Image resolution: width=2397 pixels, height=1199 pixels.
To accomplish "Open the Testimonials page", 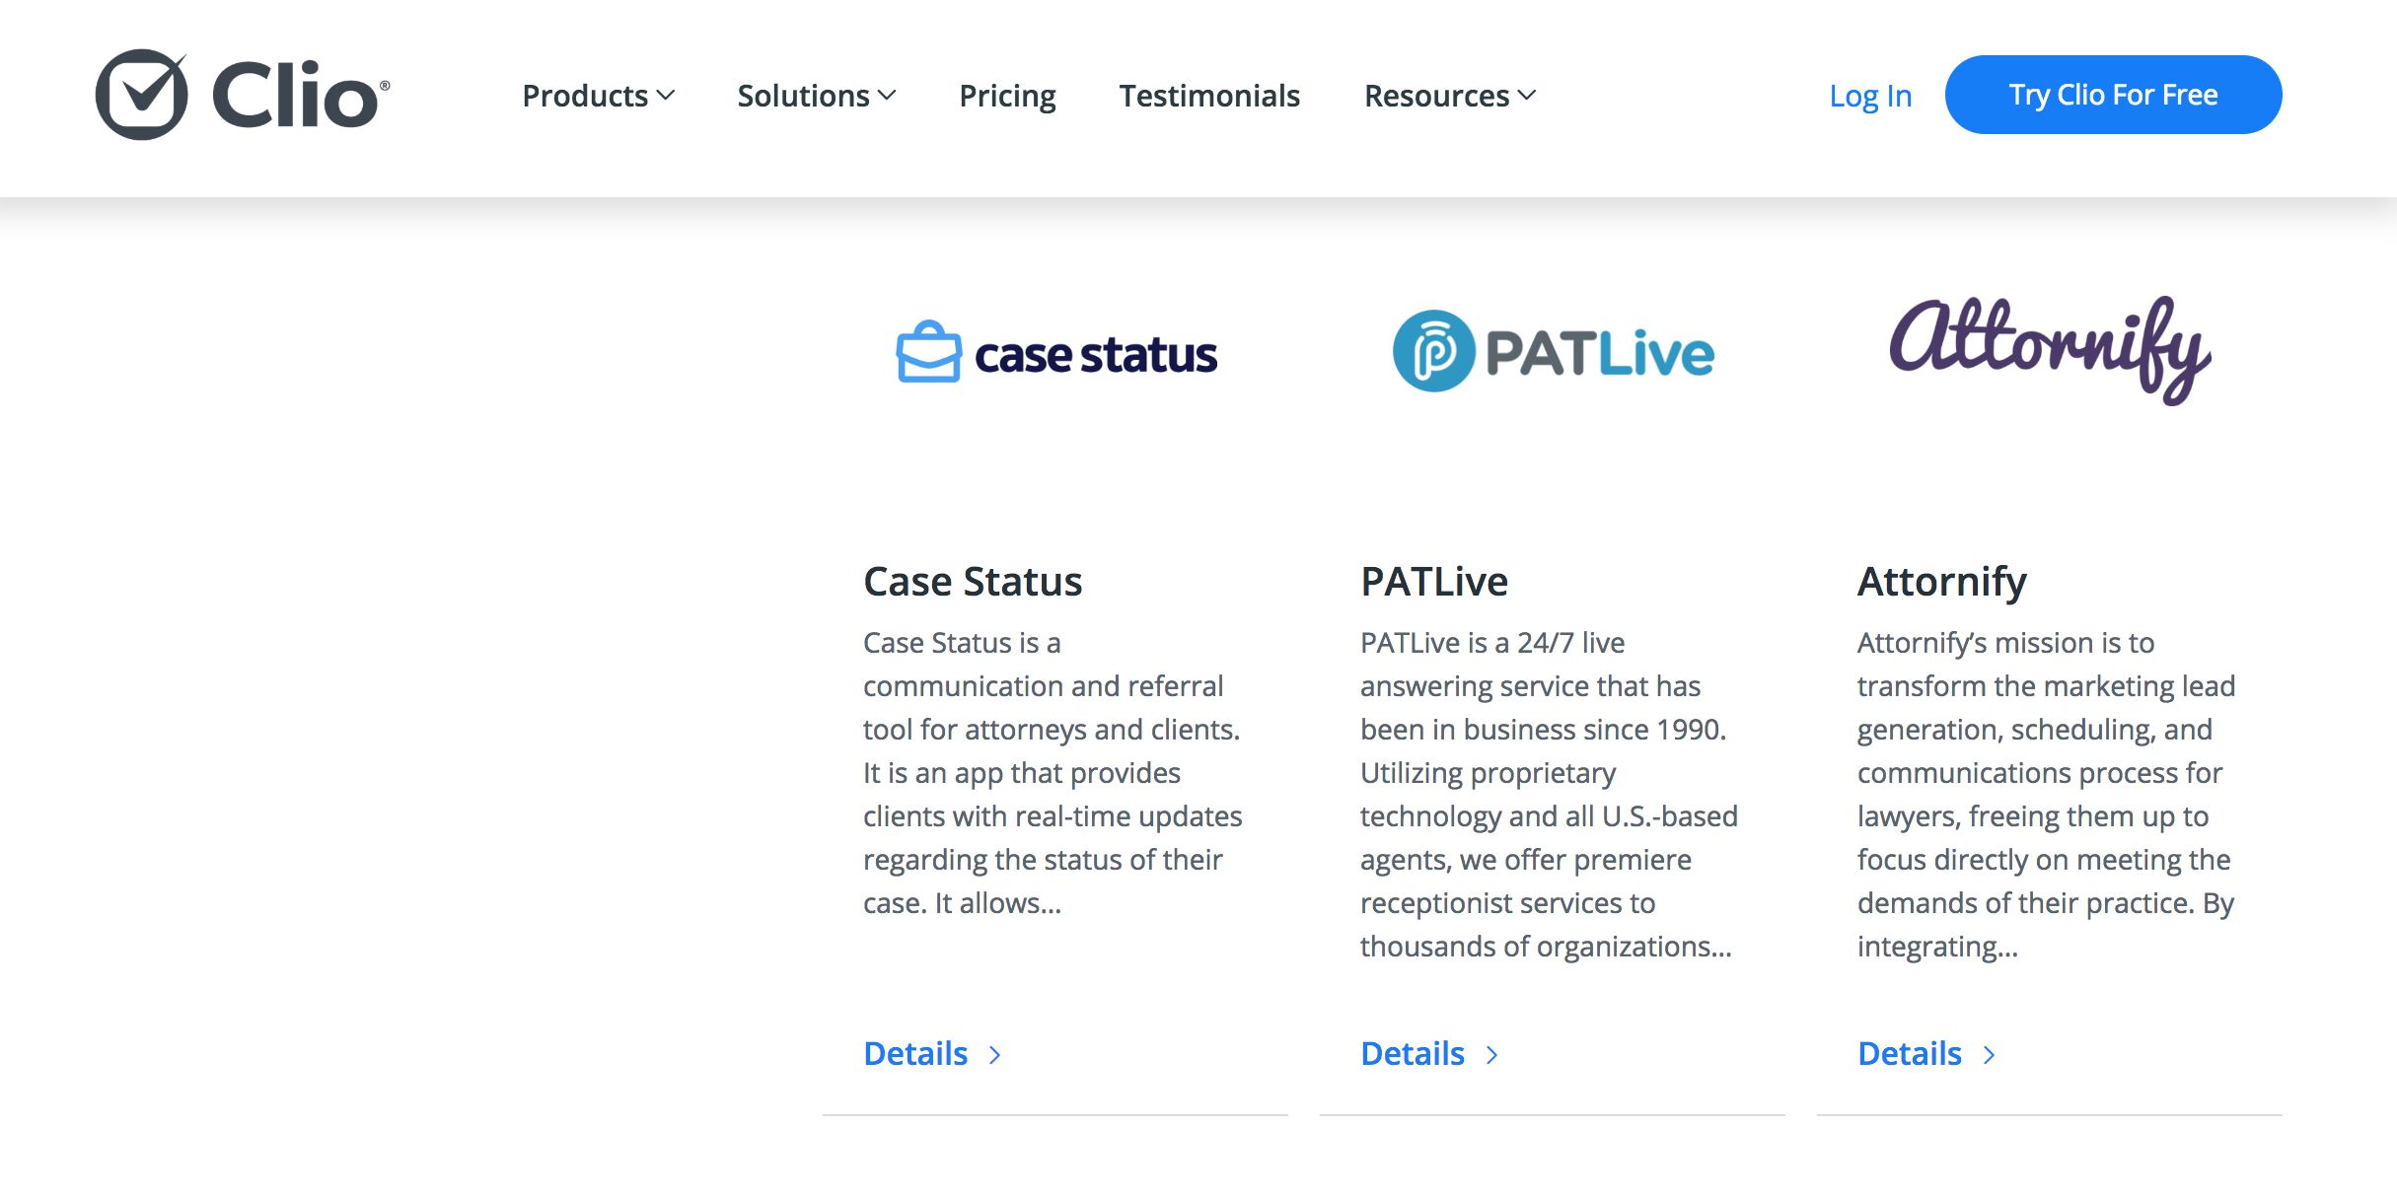I will click(1209, 96).
